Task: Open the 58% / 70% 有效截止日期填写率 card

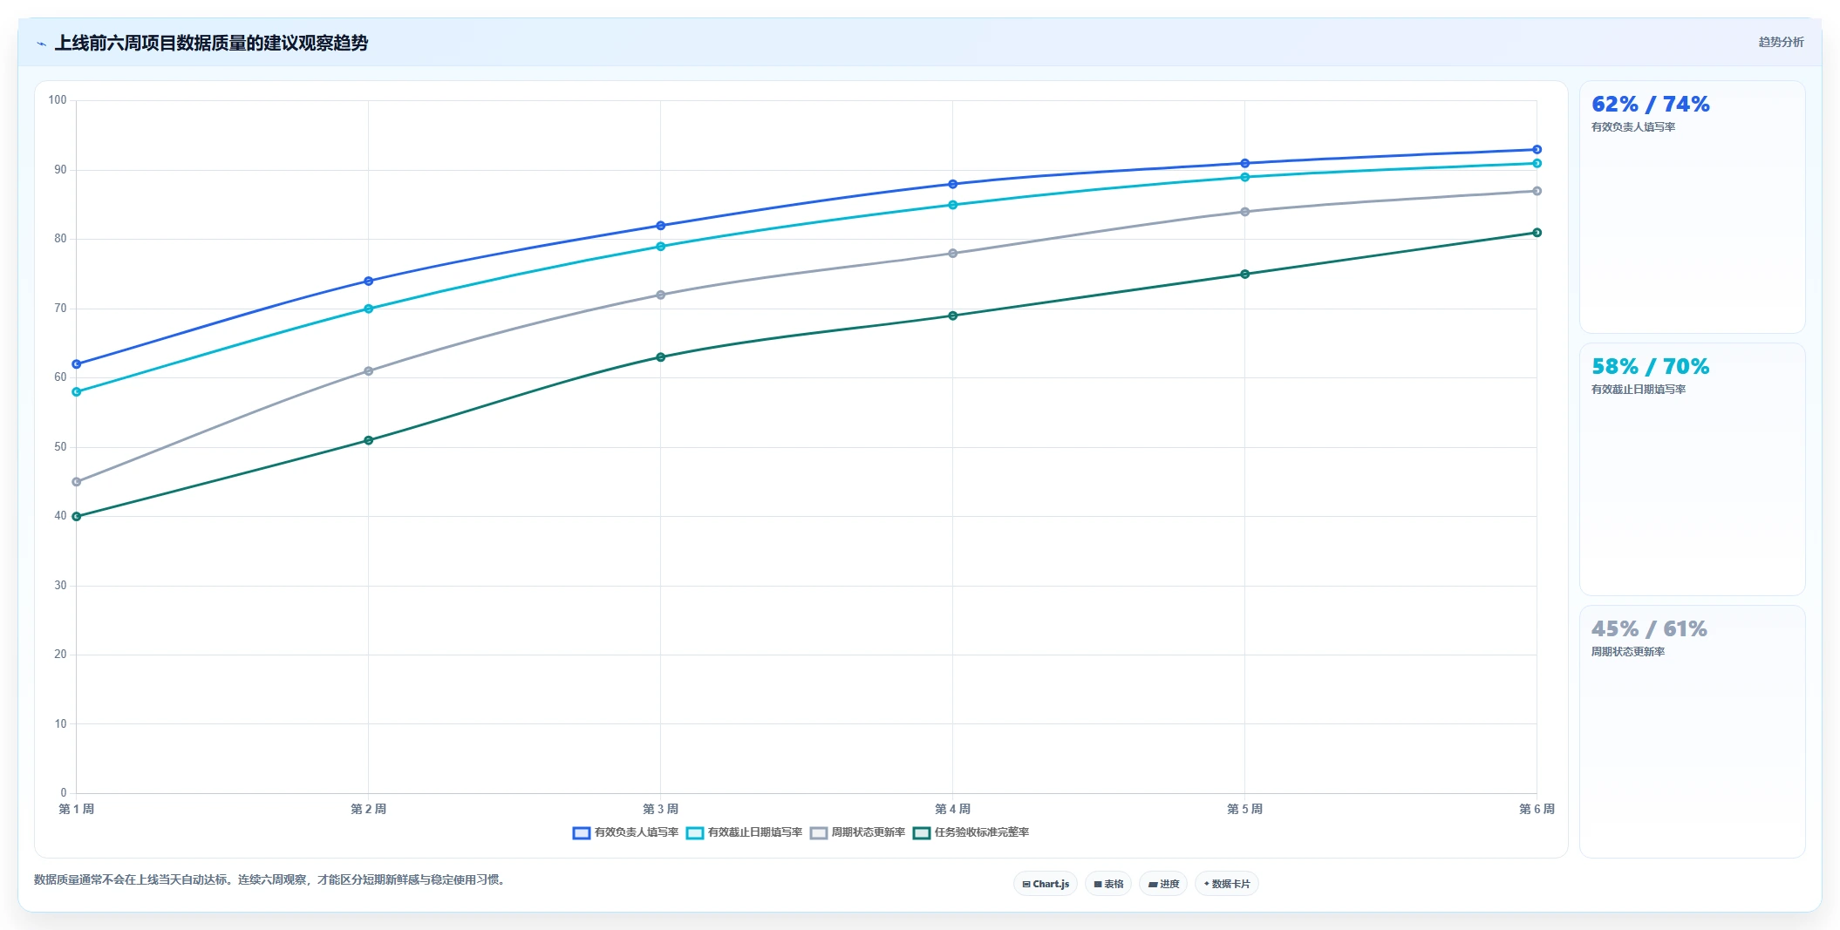Action: [1692, 469]
